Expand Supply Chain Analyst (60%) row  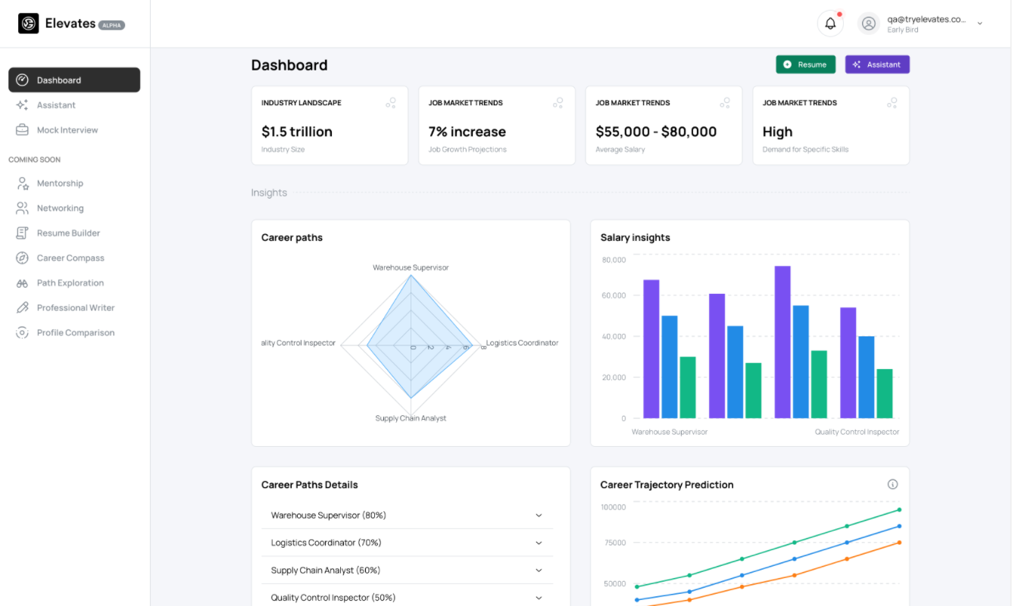coord(408,570)
